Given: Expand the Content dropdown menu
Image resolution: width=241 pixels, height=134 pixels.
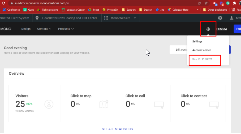Looking at the screenshot, I should 44,29.
